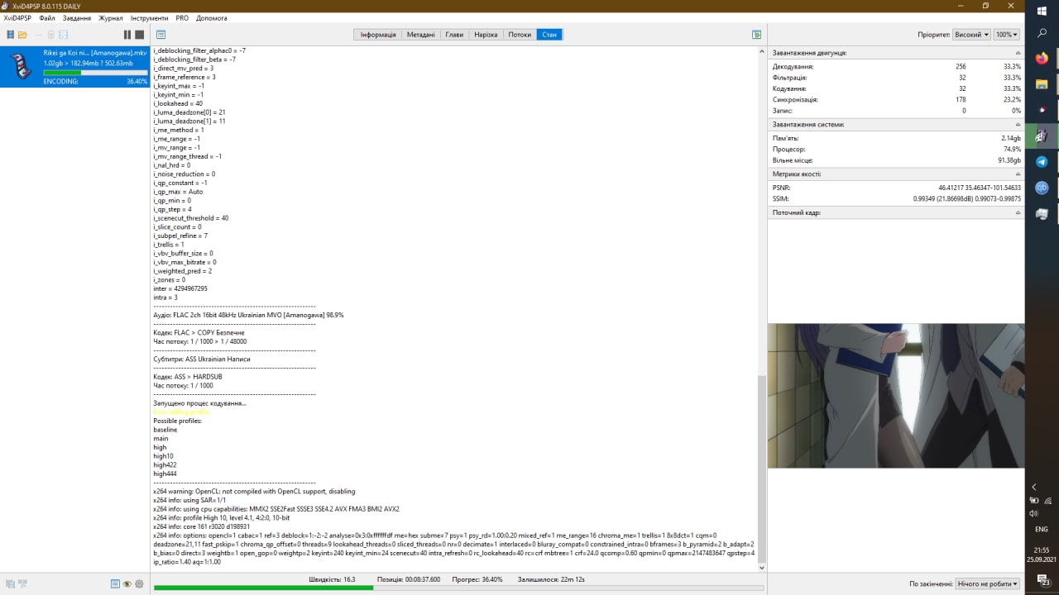Stop the encoding process
This screenshot has width=1059, height=595.
(x=140, y=35)
